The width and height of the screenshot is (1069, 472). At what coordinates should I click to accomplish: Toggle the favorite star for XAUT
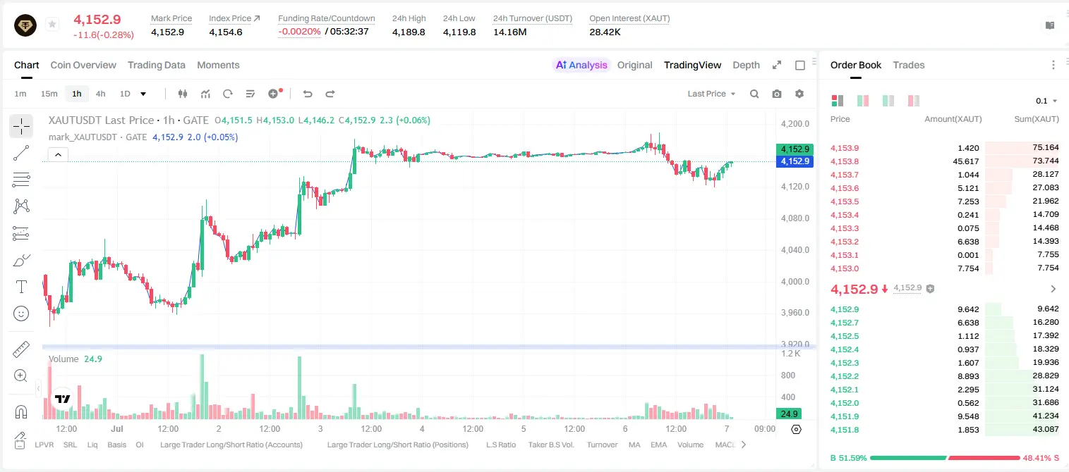click(x=52, y=25)
